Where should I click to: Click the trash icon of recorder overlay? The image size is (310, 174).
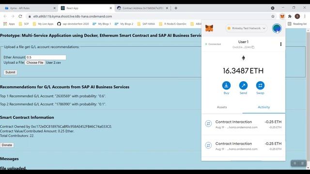[x=302, y=163]
